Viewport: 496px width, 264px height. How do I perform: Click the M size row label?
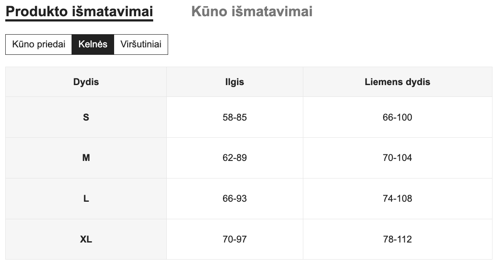coord(86,158)
